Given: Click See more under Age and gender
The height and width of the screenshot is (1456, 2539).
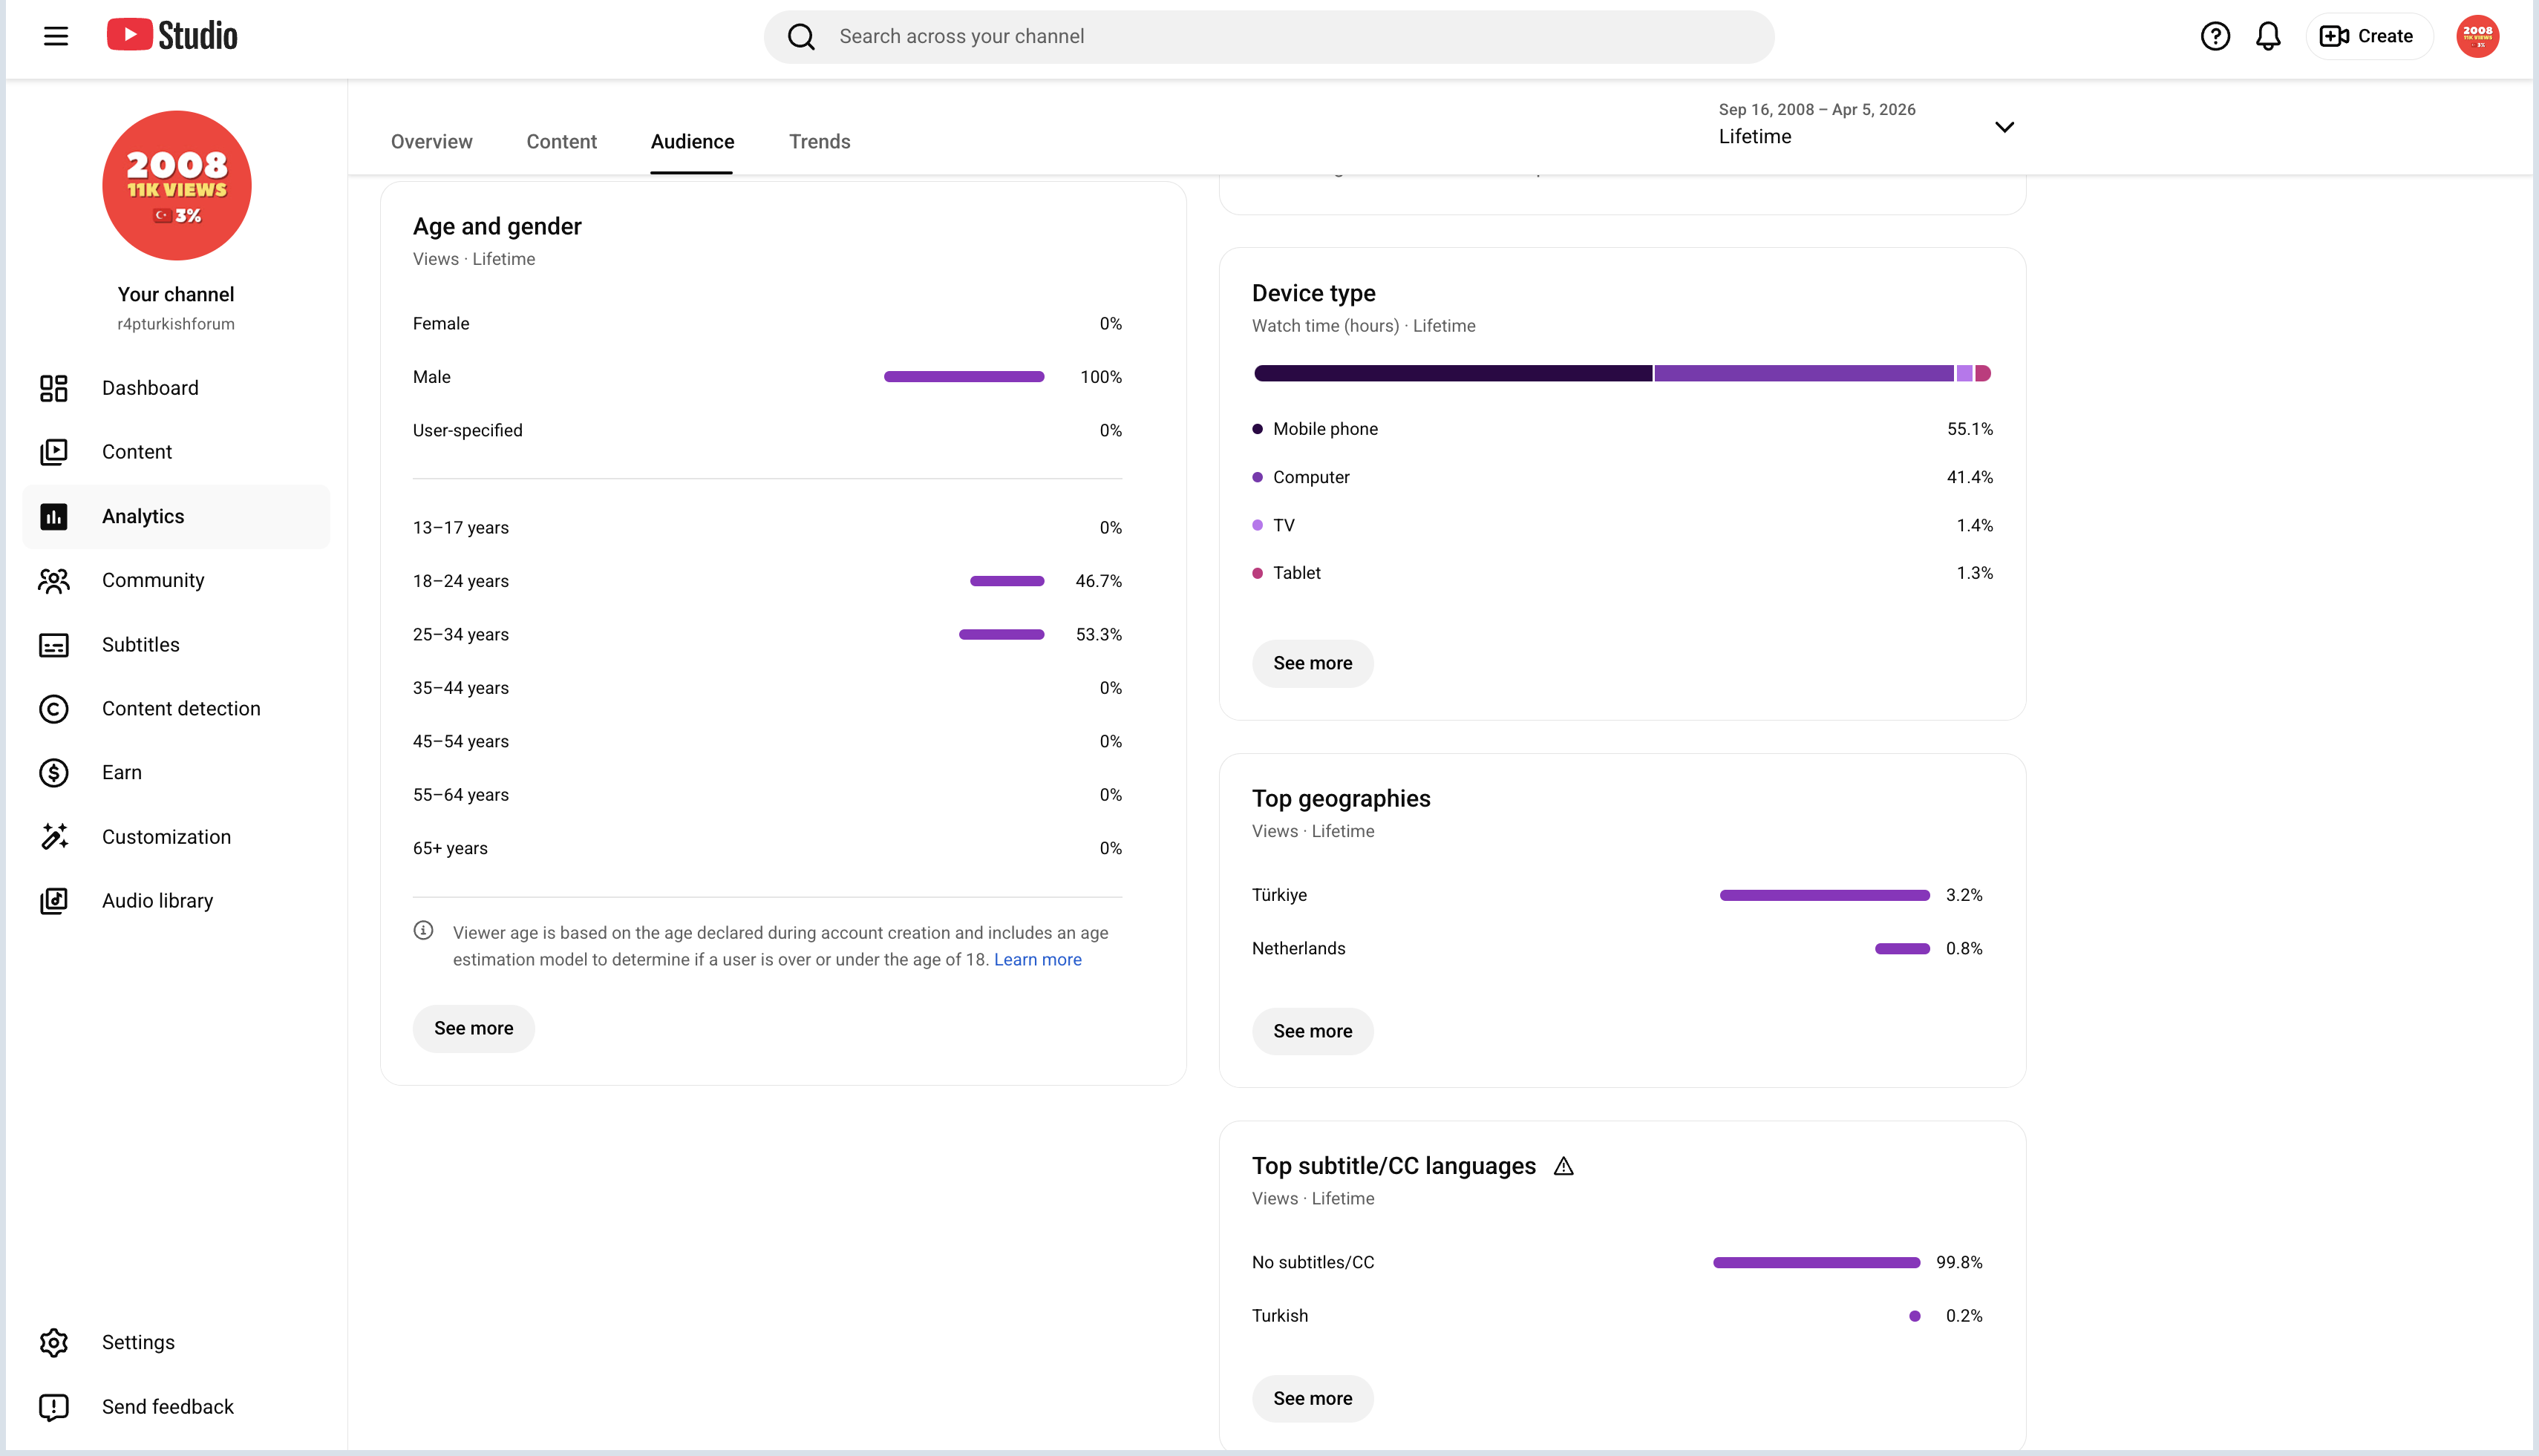Looking at the screenshot, I should (x=474, y=1028).
